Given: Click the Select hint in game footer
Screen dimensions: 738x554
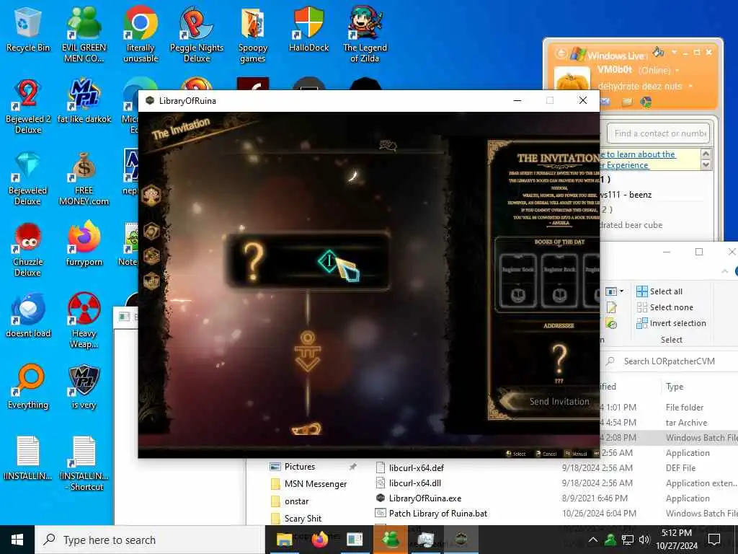Looking at the screenshot, I should 515,454.
